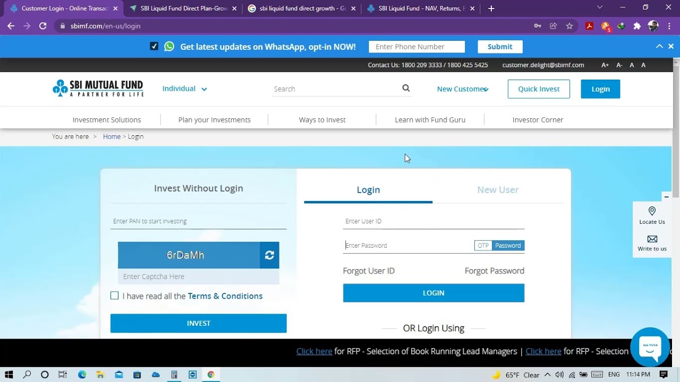Submit the WhatsApp phone number

[500, 46]
